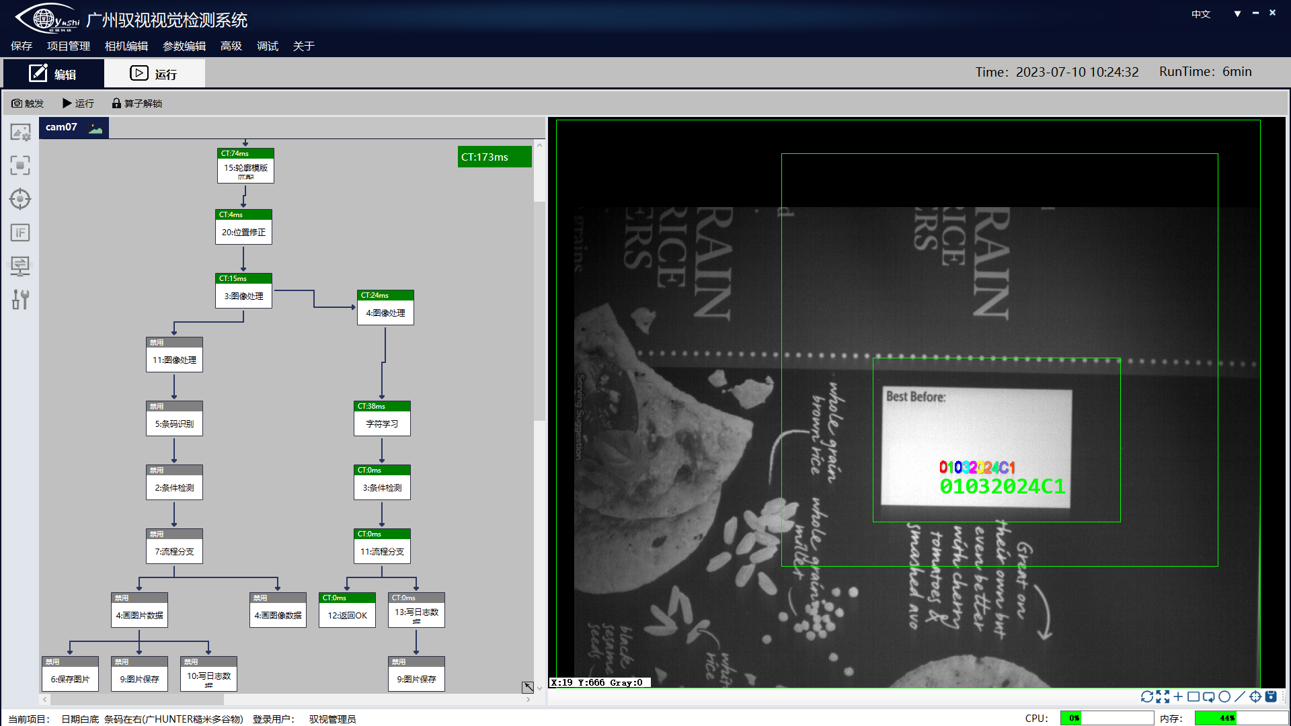Click the save image disk icon
1291x726 pixels.
tap(1271, 697)
